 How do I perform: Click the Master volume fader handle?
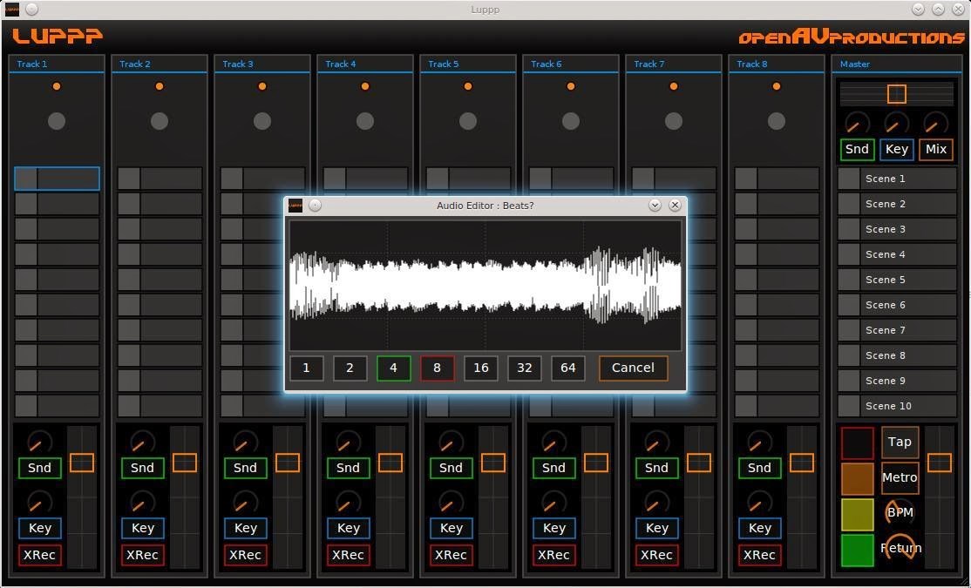tap(939, 463)
